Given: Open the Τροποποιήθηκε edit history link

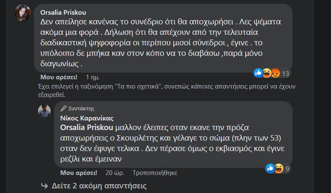Looking at the screenshot, I should pos(155,173).
